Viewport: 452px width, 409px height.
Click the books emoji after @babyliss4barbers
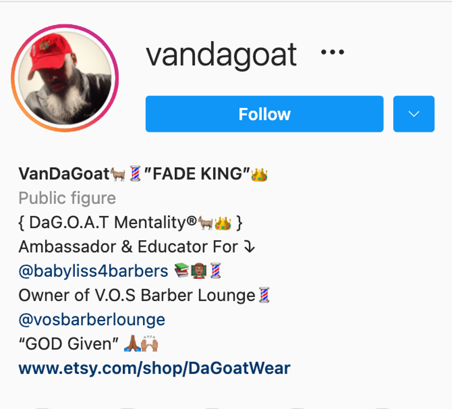tap(182, 271)
